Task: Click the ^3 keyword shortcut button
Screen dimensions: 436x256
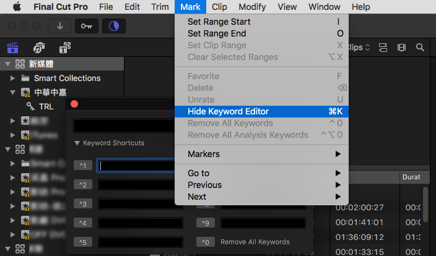Action: tap(83, 204)
